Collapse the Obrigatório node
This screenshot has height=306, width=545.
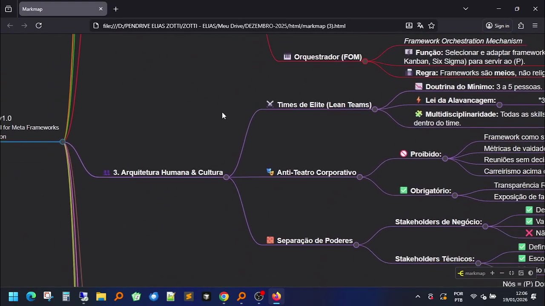tap(455, 195)
